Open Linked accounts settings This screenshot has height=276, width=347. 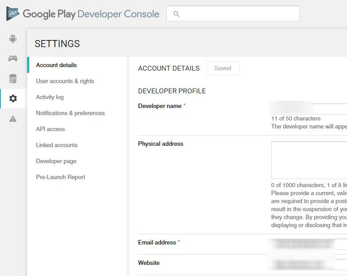pyautogui.click(x=57, y=145)
